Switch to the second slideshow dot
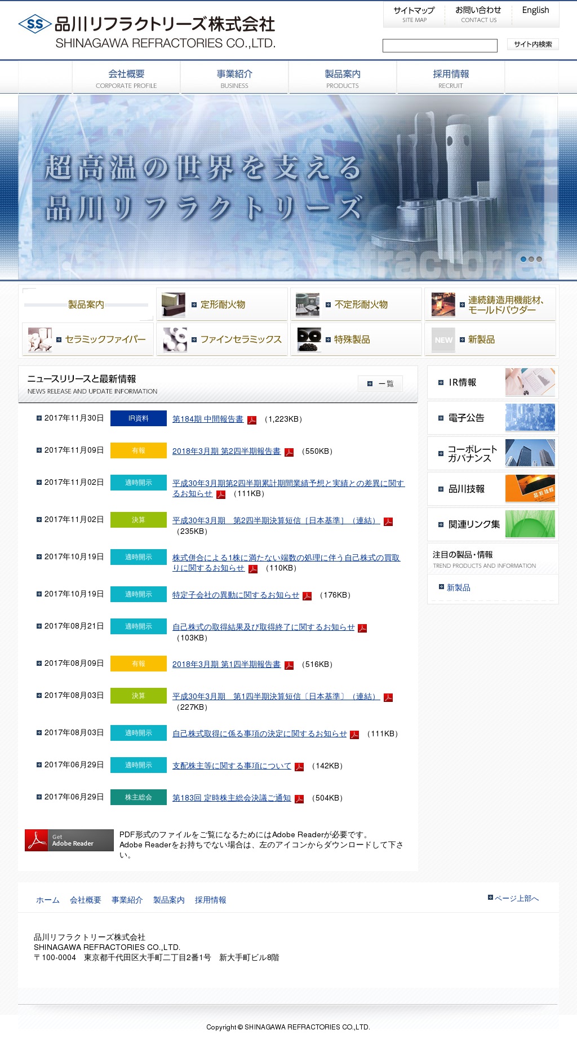Screen dimensions: 577x1043 click(x=531, y=259)
